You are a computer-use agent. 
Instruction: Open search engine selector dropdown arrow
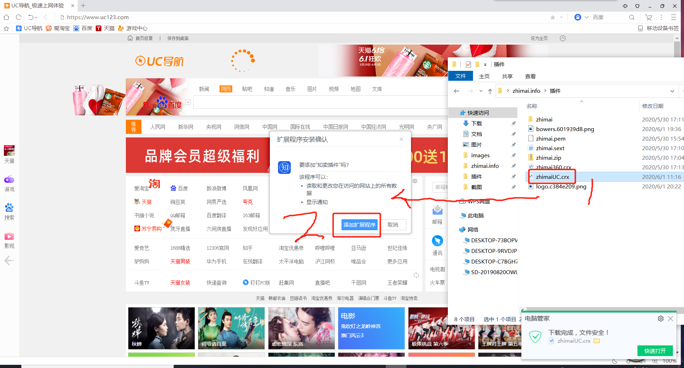click(x=586, y=17)
